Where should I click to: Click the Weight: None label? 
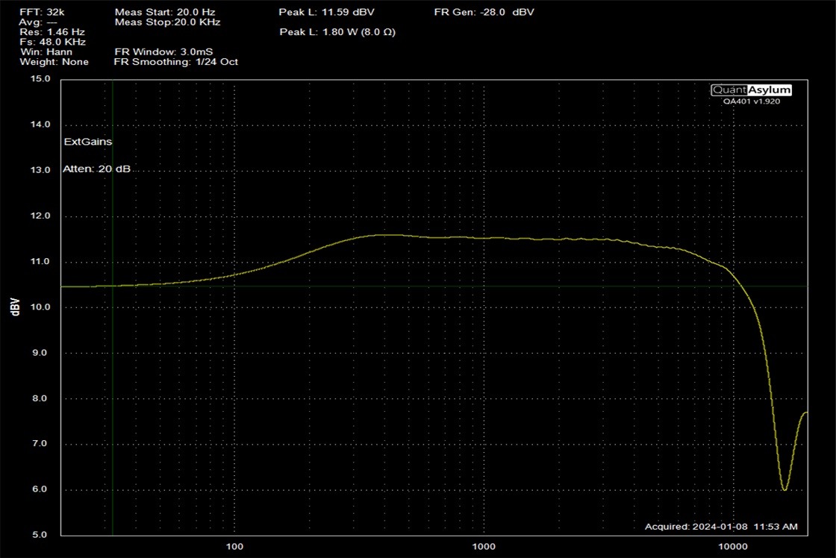coord(54,62)
